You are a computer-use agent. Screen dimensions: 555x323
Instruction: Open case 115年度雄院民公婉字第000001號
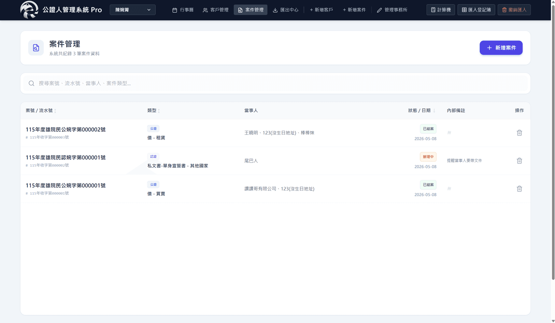click(x=65, y=185)
